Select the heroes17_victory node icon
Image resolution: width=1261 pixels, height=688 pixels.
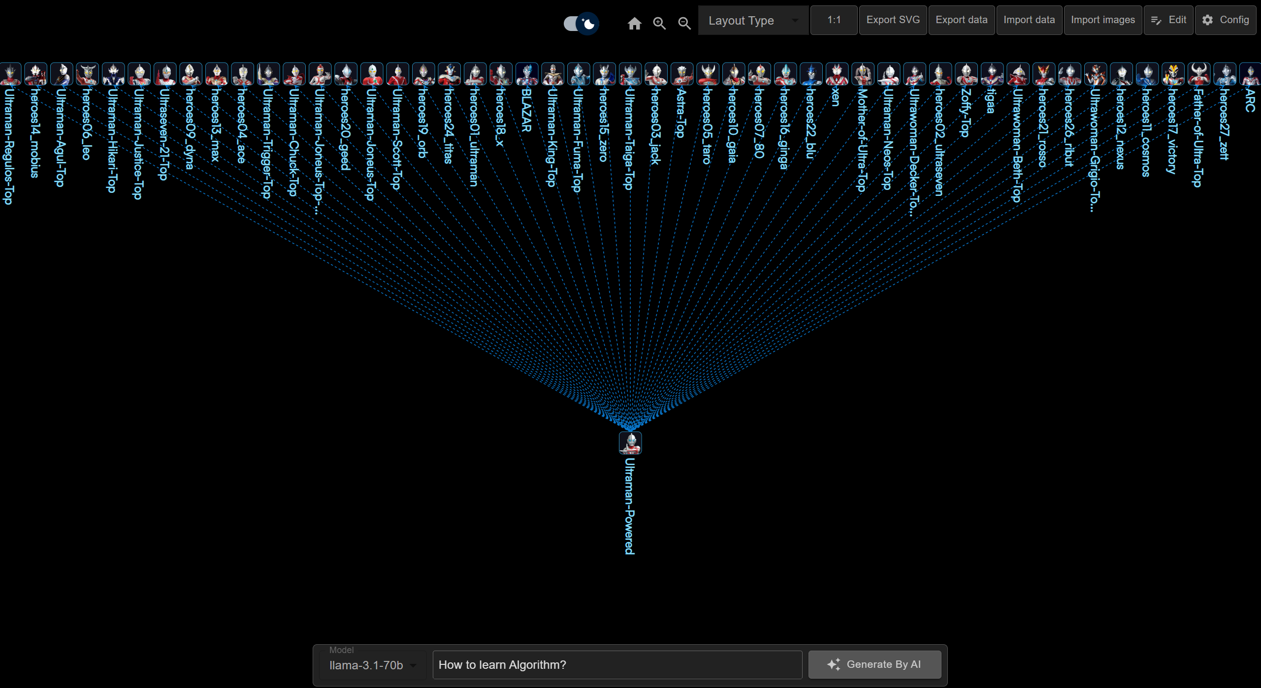[x=1173, y=74]
